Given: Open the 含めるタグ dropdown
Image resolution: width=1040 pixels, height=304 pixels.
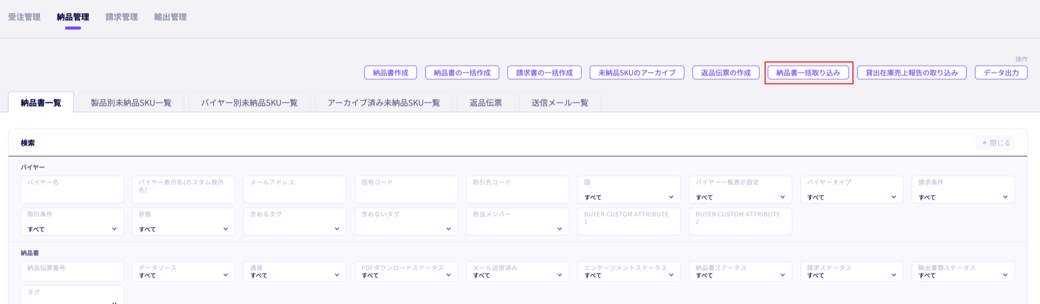Looking at the screenshot, I should [x=295, y=222].
